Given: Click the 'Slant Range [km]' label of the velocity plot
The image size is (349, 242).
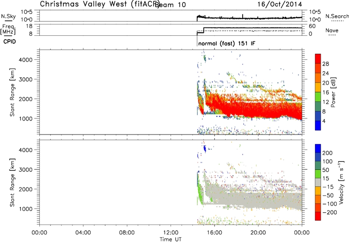Looking at the screenshot, I should [12, 183].
